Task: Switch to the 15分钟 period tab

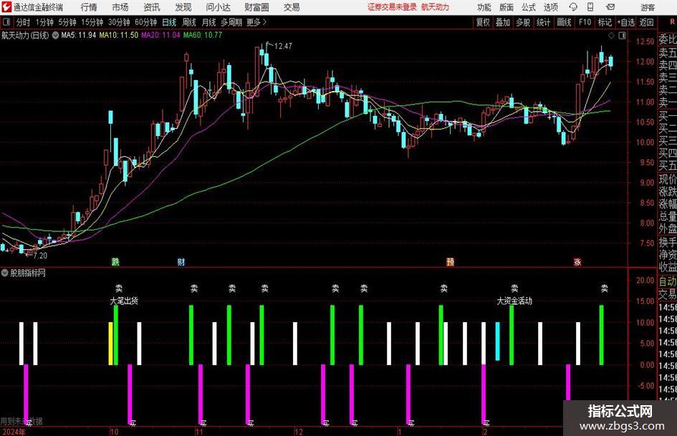Action: pyautogui.click(x=92, y=22)
